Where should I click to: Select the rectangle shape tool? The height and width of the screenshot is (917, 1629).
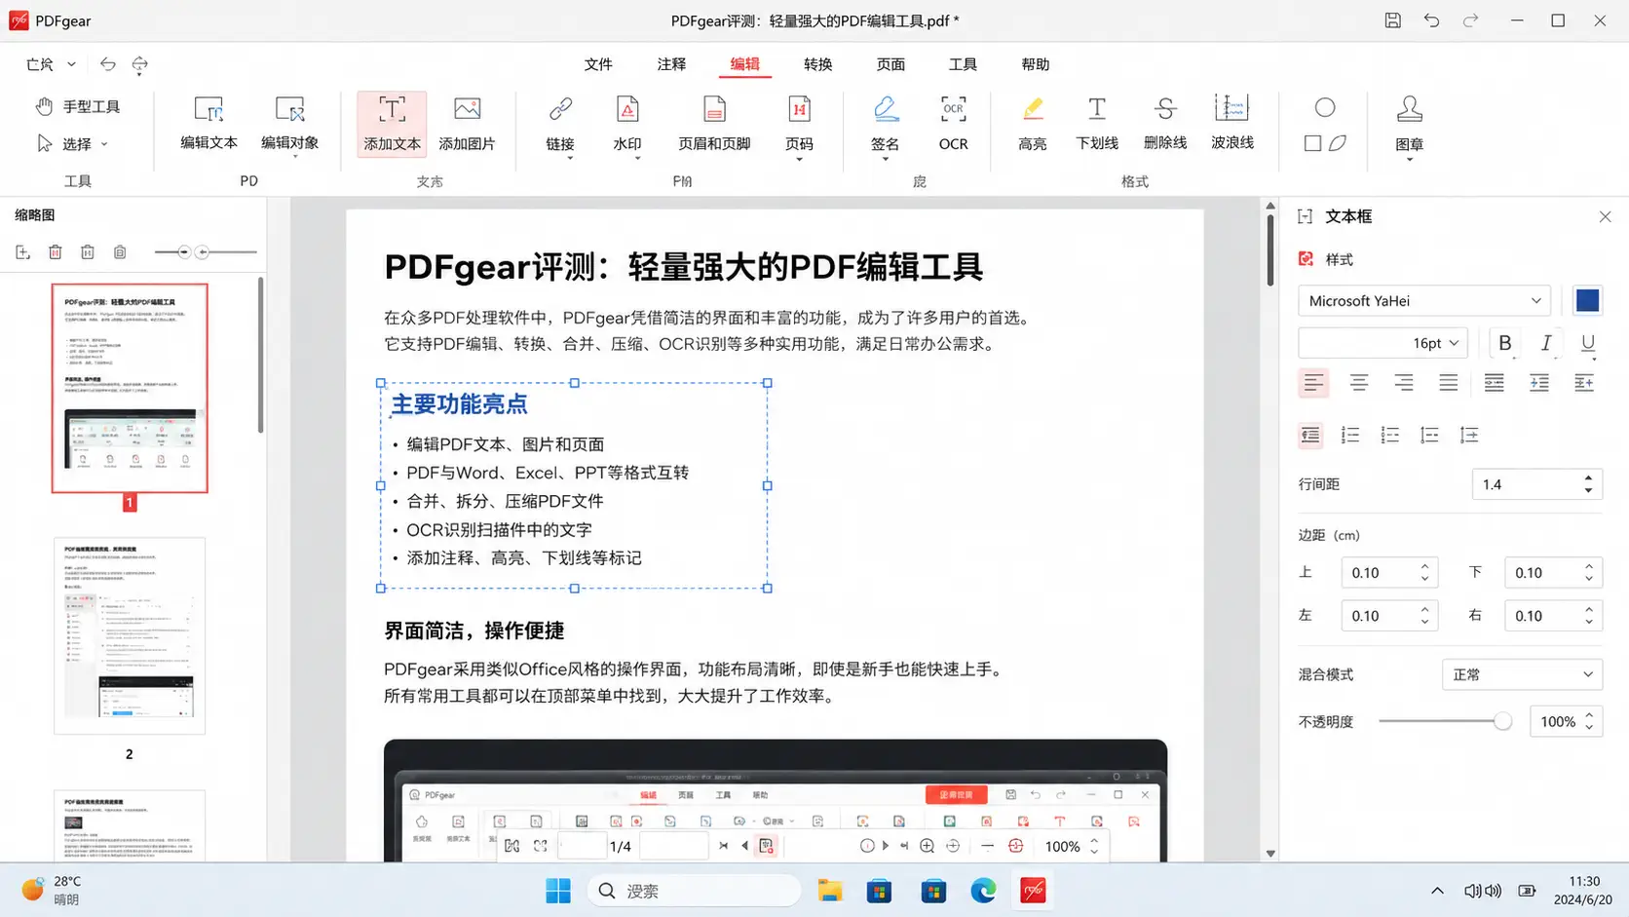pos(1312,143)
